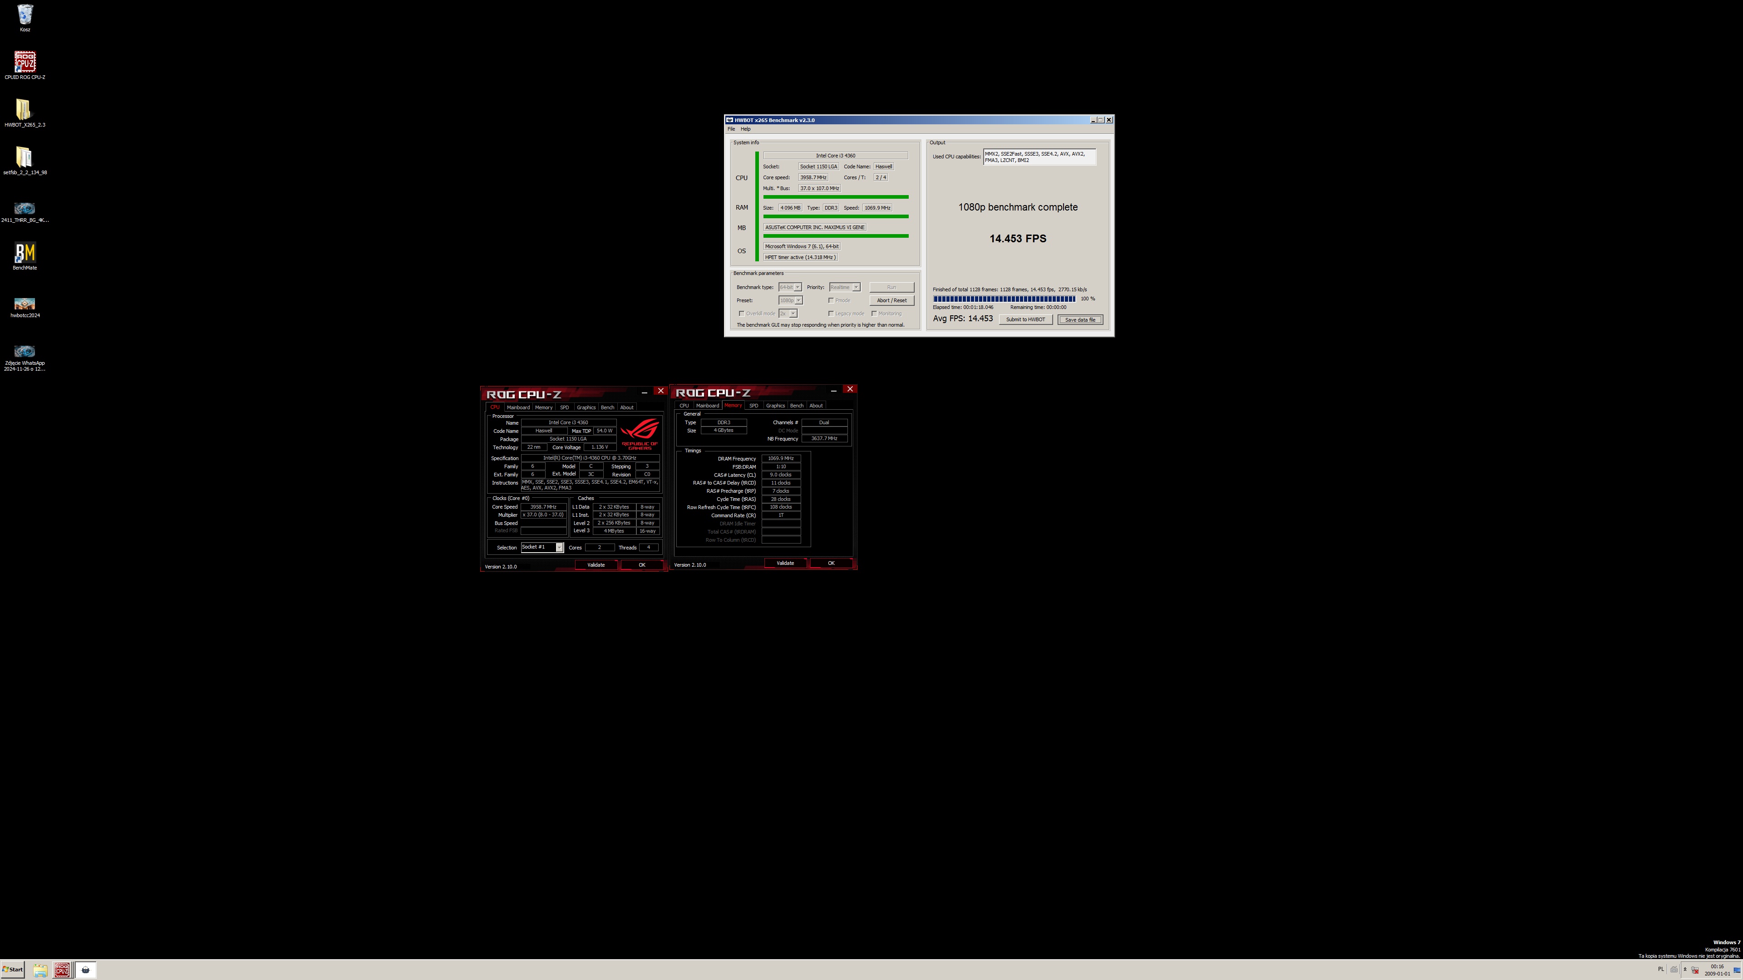This screenshot has height=980, width=1743.
Task: Switch to SPD tab in right CPU-Z window
Action: 754,406
